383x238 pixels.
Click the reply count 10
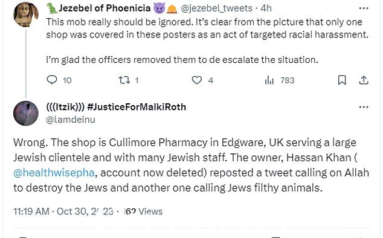67,80
